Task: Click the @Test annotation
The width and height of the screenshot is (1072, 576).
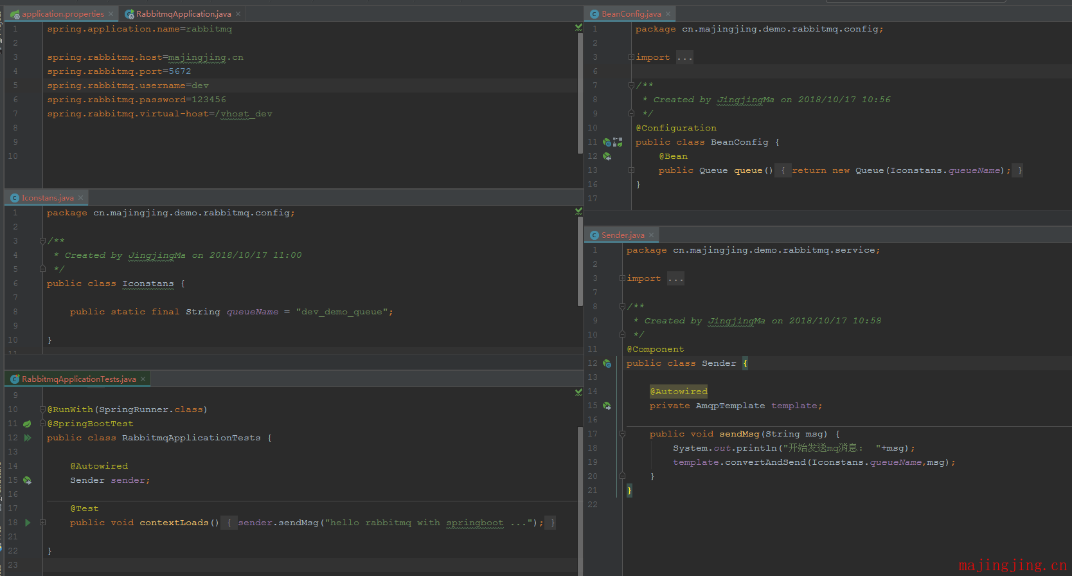Action: tap(84, 509)
